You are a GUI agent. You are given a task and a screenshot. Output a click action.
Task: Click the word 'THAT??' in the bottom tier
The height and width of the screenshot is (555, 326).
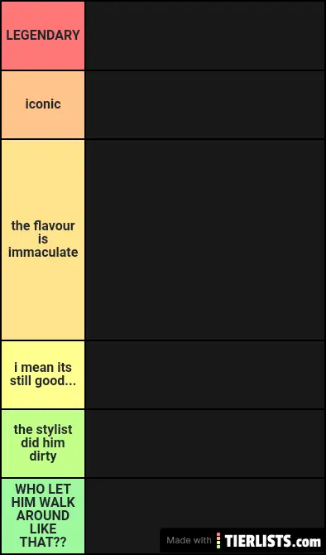(x=43, y=542)
